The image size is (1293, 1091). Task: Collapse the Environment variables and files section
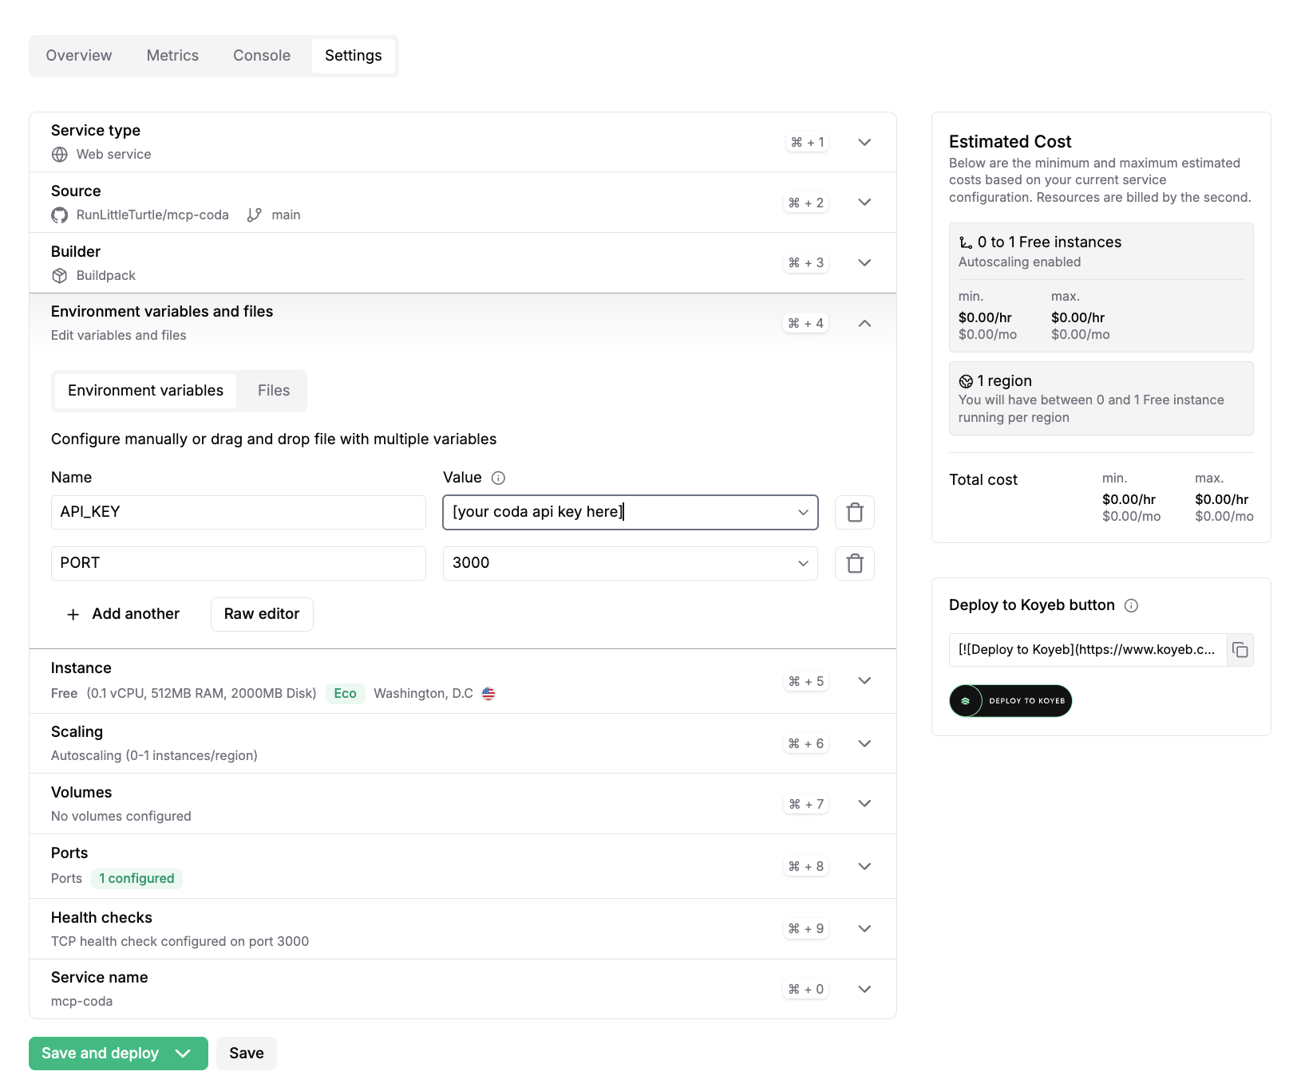(x=864, y=323)
